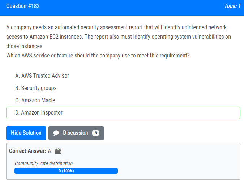
Task: Select answer C. Amazon Macie
Action: [x=35, y=100]
